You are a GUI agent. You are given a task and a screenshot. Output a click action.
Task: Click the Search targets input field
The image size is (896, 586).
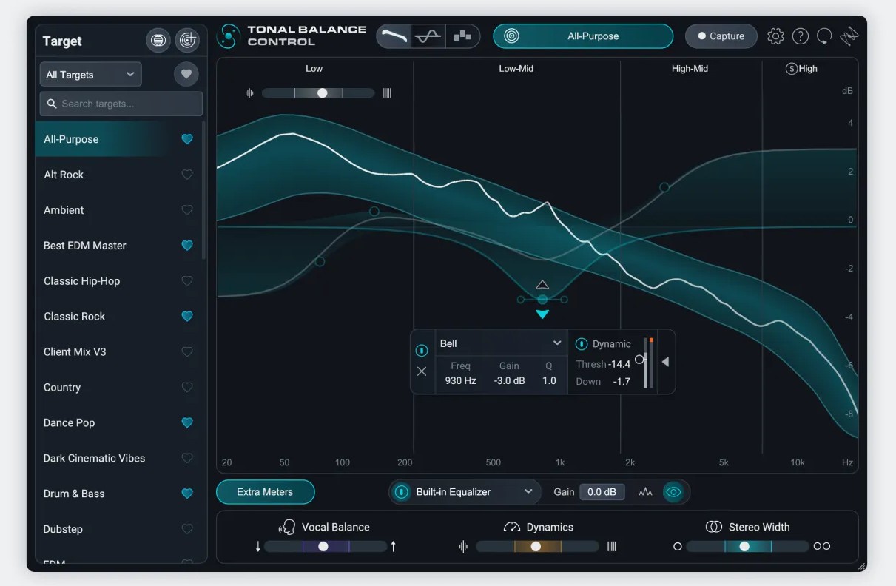coord(121,104)
